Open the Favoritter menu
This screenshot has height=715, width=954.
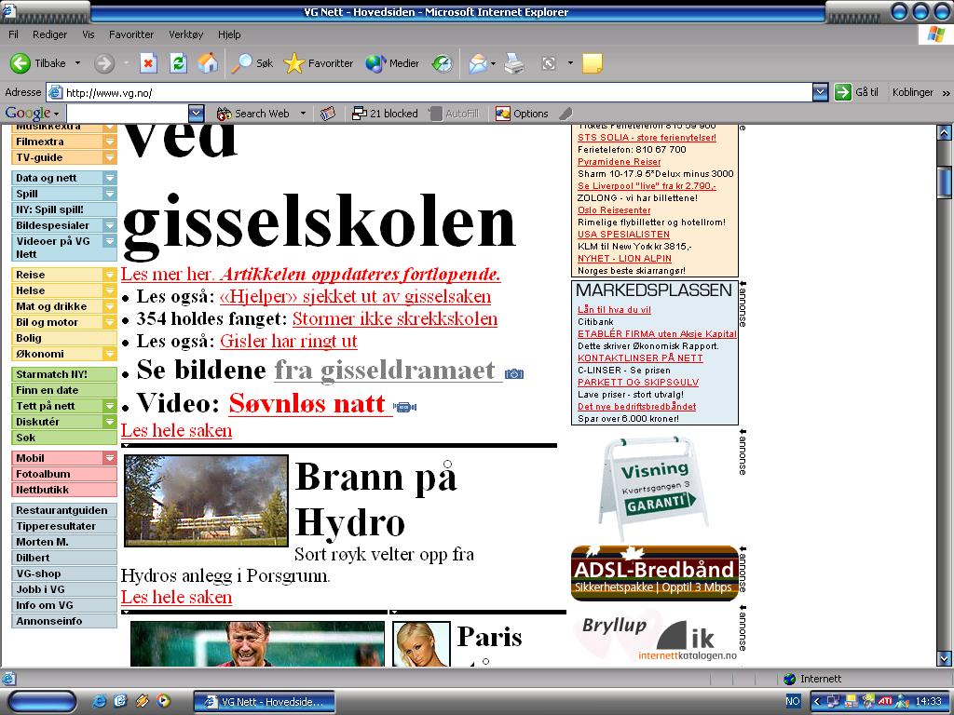(x=131, y=34)
